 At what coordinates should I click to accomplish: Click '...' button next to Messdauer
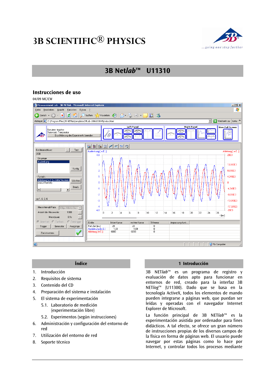click(80, 217)
